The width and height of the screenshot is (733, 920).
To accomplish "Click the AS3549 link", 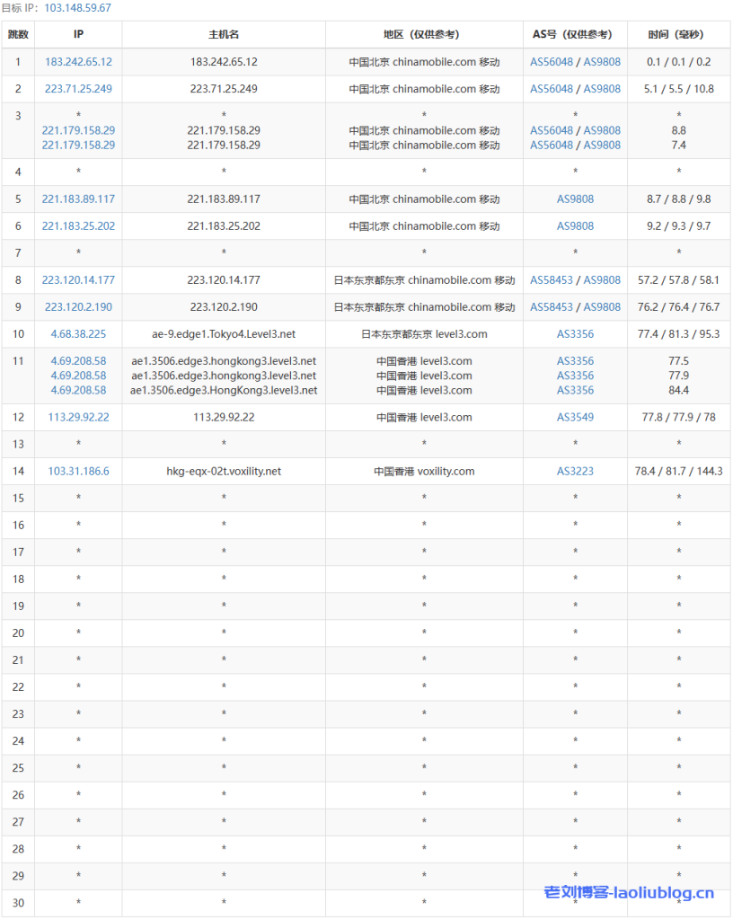I will pyautogui.click(x=575, y=417).
